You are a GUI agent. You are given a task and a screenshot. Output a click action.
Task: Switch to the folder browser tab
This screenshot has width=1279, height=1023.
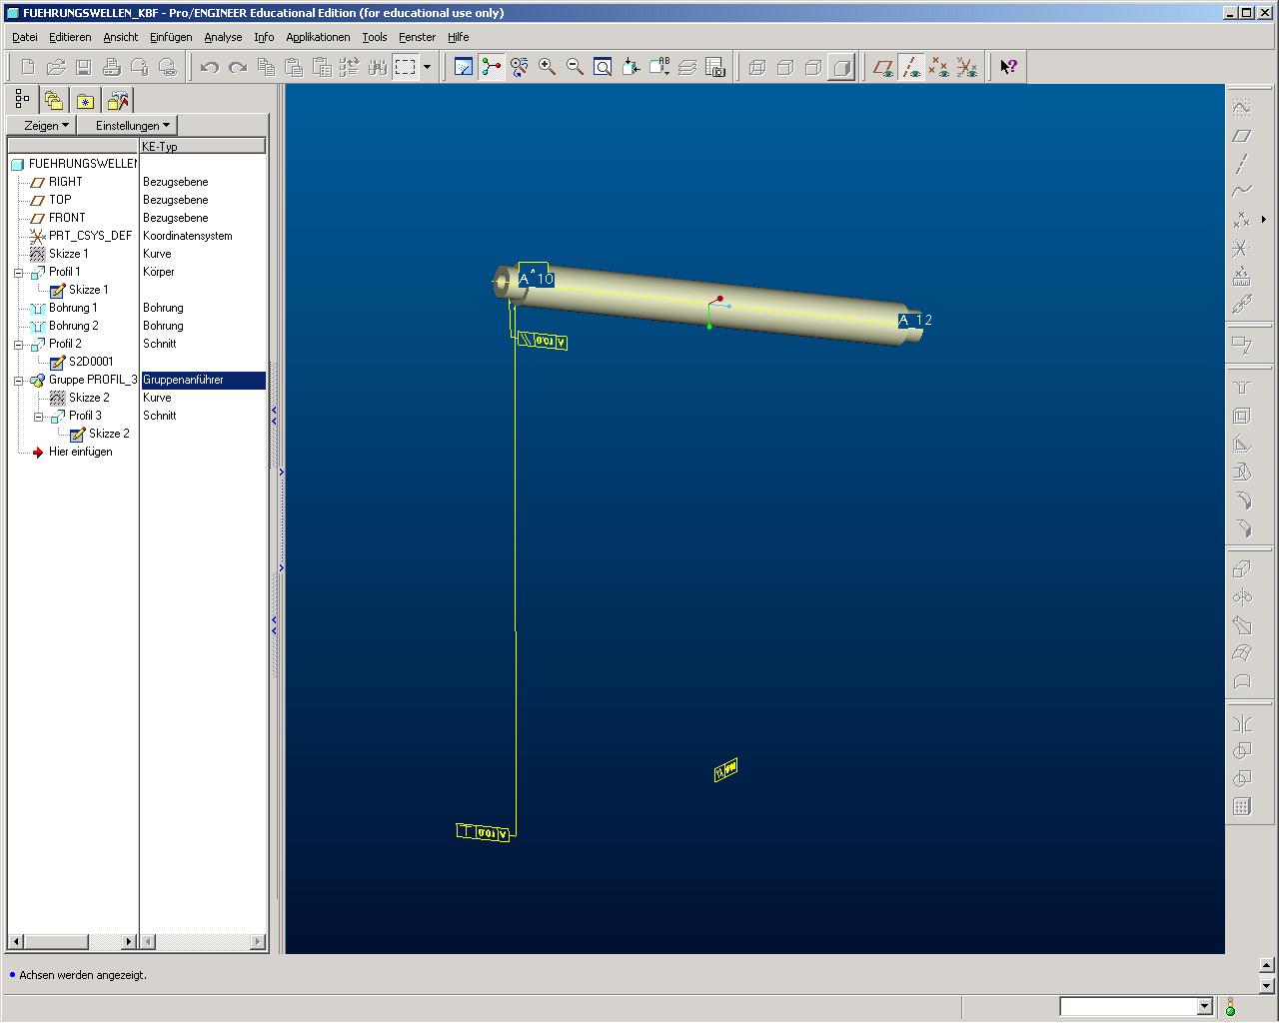tap(54, 100)
